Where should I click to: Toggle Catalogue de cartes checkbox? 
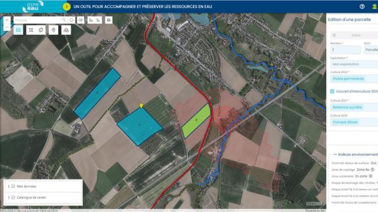coord(13,197)
